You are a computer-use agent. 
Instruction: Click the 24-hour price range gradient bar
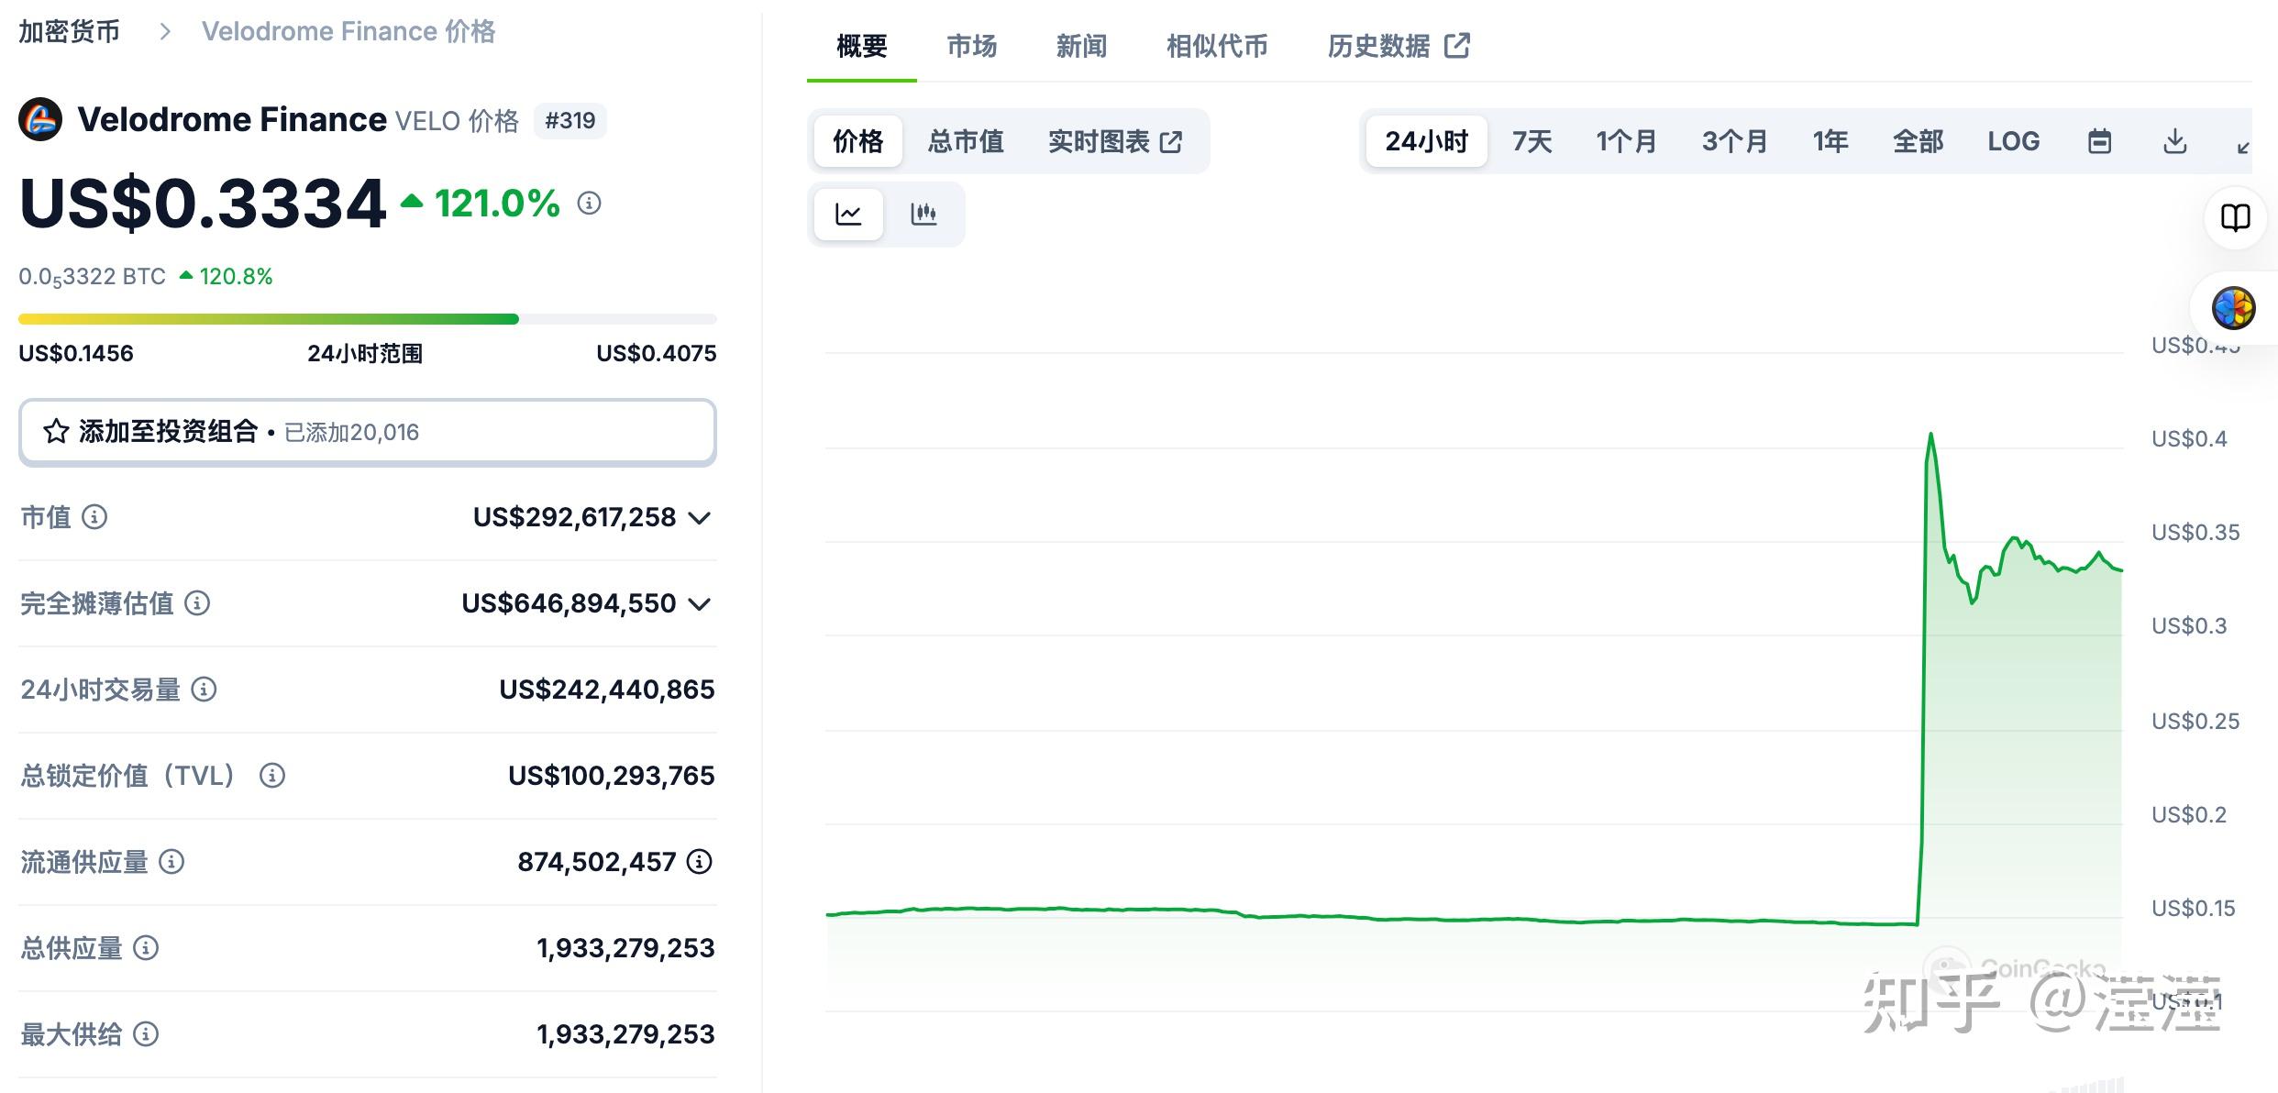coord(367,318)
